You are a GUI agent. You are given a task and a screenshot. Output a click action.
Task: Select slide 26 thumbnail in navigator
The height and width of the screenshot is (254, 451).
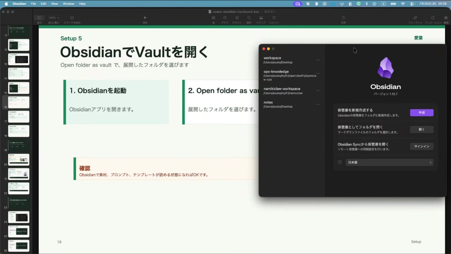point(19,246)
